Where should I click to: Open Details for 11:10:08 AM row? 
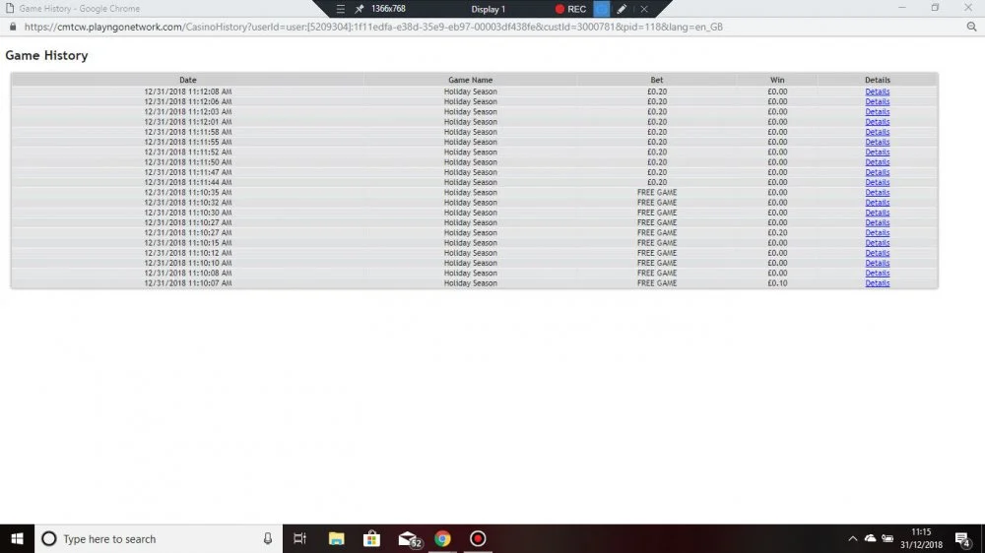877,273
